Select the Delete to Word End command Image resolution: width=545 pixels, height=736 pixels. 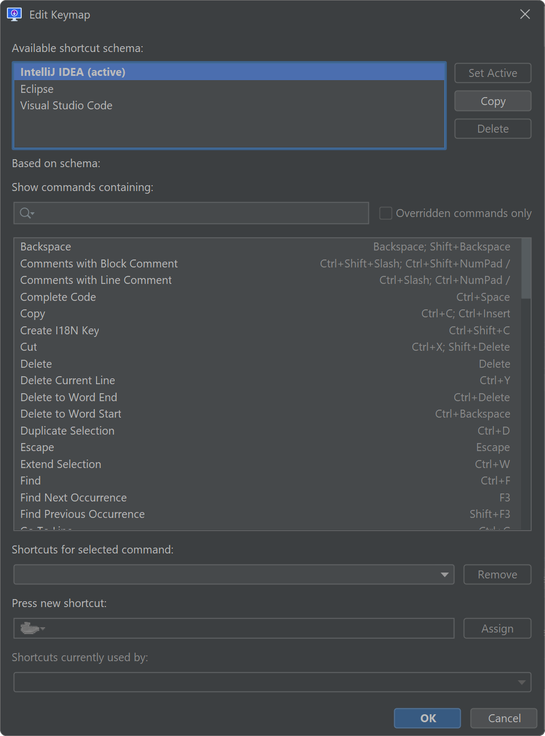(x=267, y=397)
